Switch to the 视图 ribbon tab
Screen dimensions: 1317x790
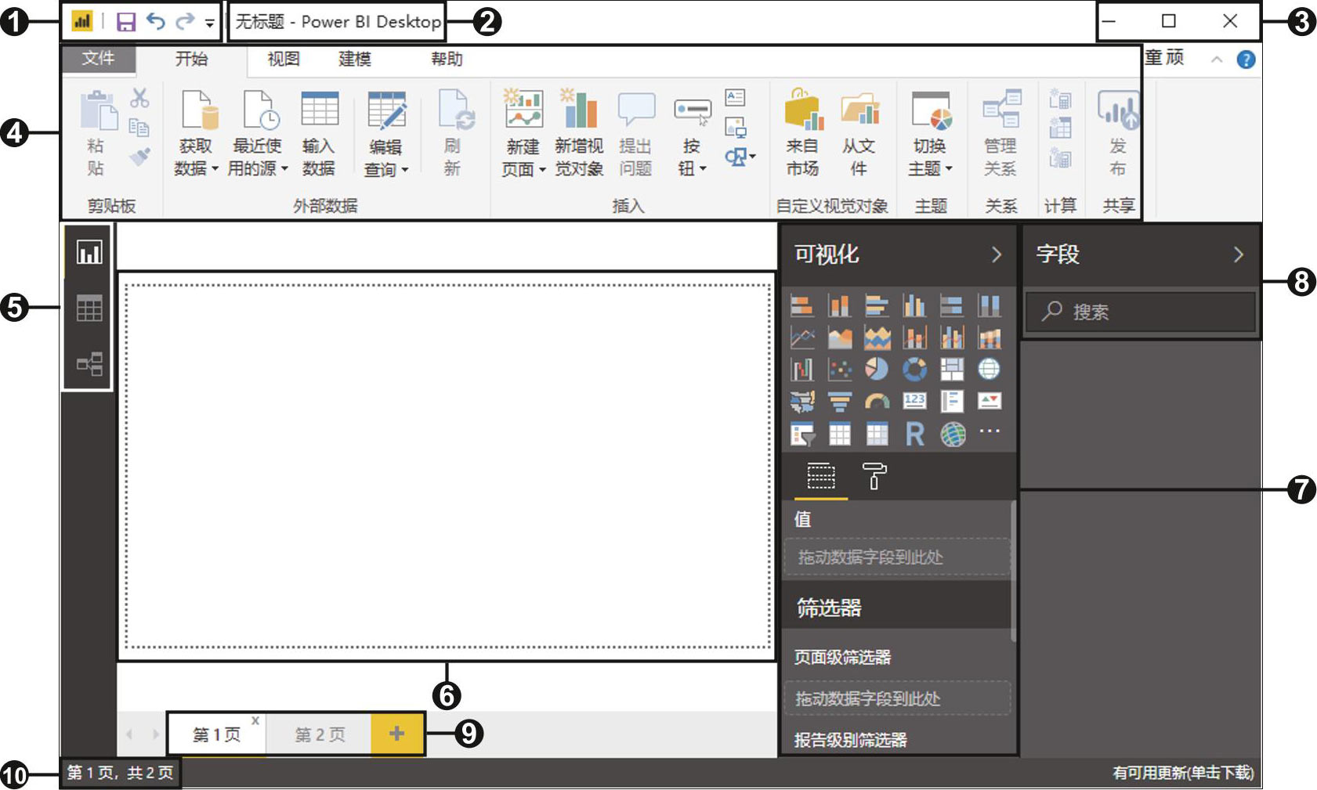[x=284, y=59]
